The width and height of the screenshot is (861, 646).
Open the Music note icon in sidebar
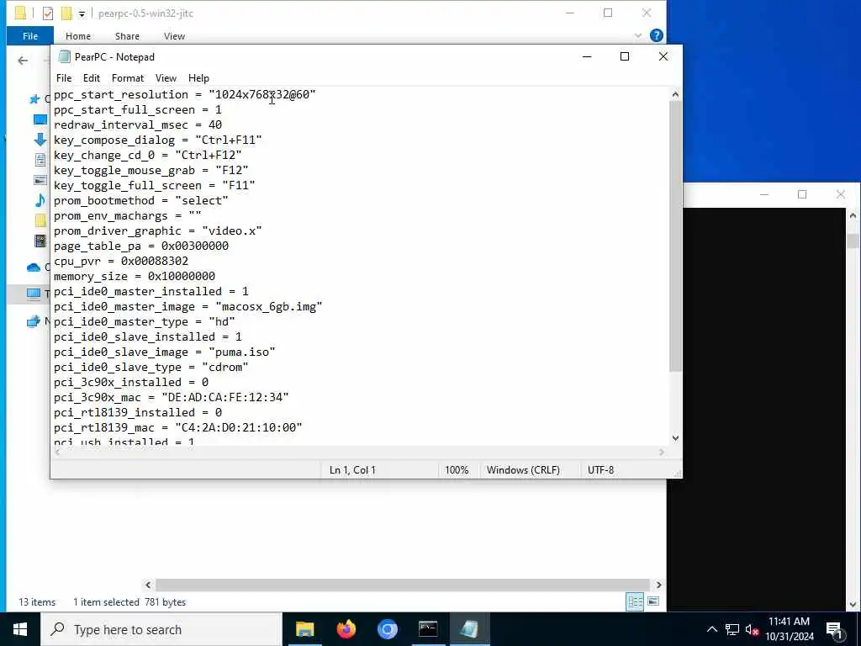click(40, 200)
